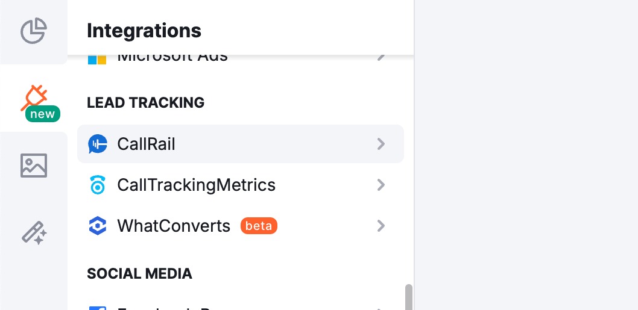This screenshot has width=638, height=310.
Task: Expand CallRail using its chevron arrow
Action: (x=381, y=144)
